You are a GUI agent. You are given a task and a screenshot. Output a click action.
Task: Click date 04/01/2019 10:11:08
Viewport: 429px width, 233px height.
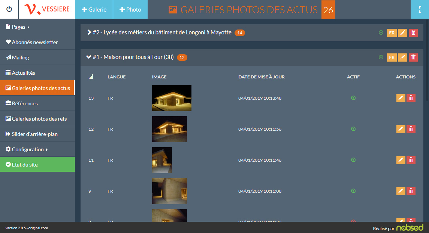pos(260,191)
